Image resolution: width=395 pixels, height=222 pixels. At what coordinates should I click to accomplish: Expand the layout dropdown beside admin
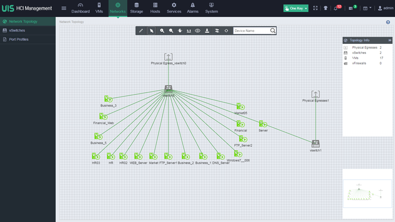[x=367, y=8]
